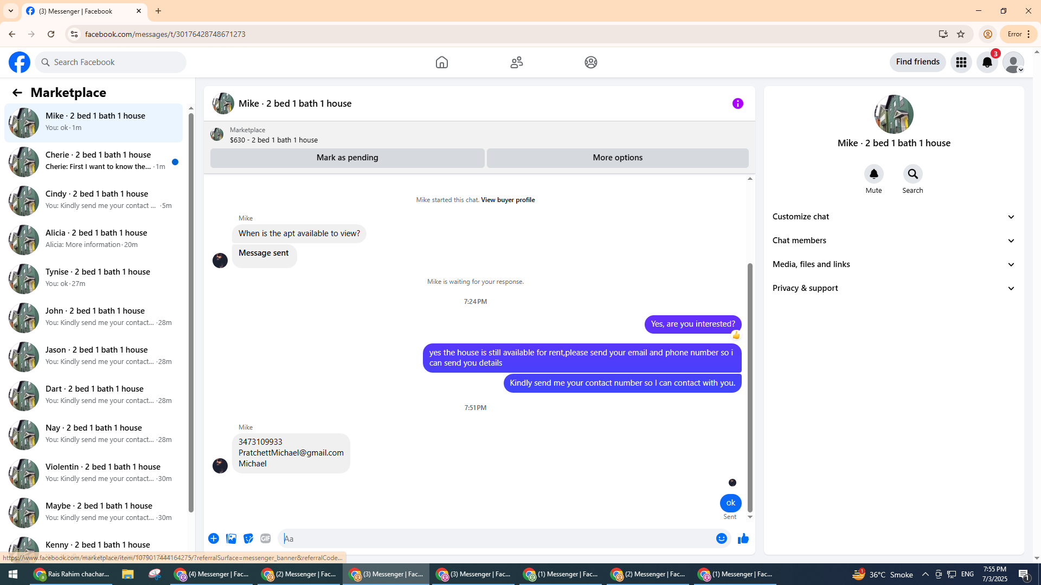Screen dimensions: 1041x585
Task: Open the emoji picker in message box
Action: [x=721, y=538]
